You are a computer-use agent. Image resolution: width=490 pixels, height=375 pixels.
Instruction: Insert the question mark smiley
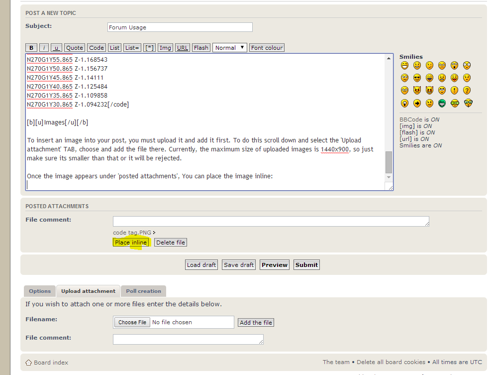pos(467,91)
